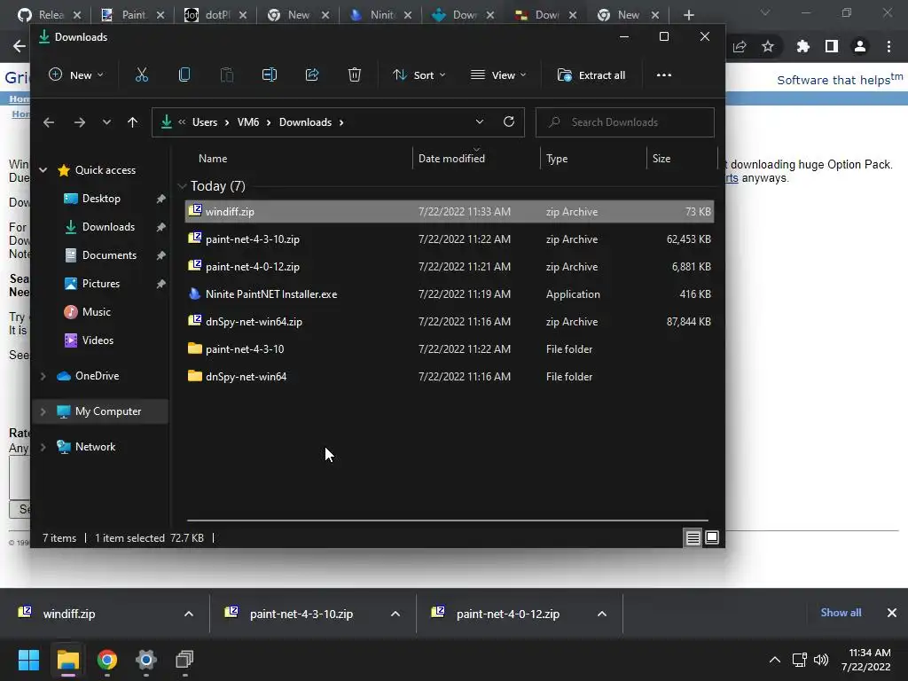Open Settings gear in the taskbar
This screenshot has width=908, height=681.
[146, 660]
